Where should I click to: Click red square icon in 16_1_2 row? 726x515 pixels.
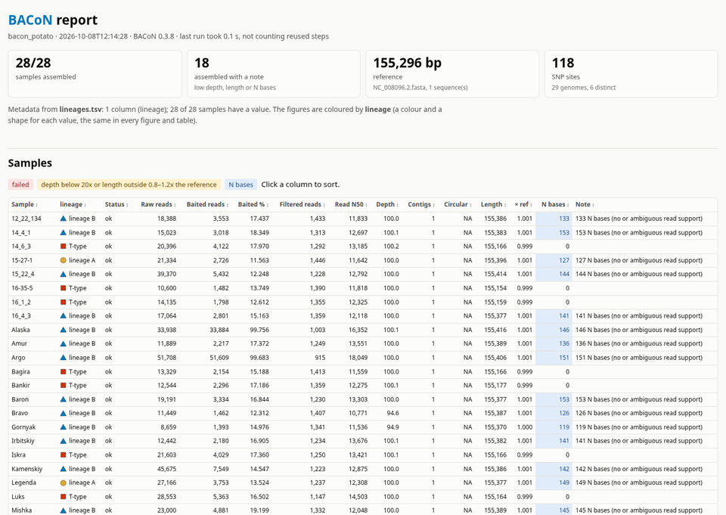[64, 302]
